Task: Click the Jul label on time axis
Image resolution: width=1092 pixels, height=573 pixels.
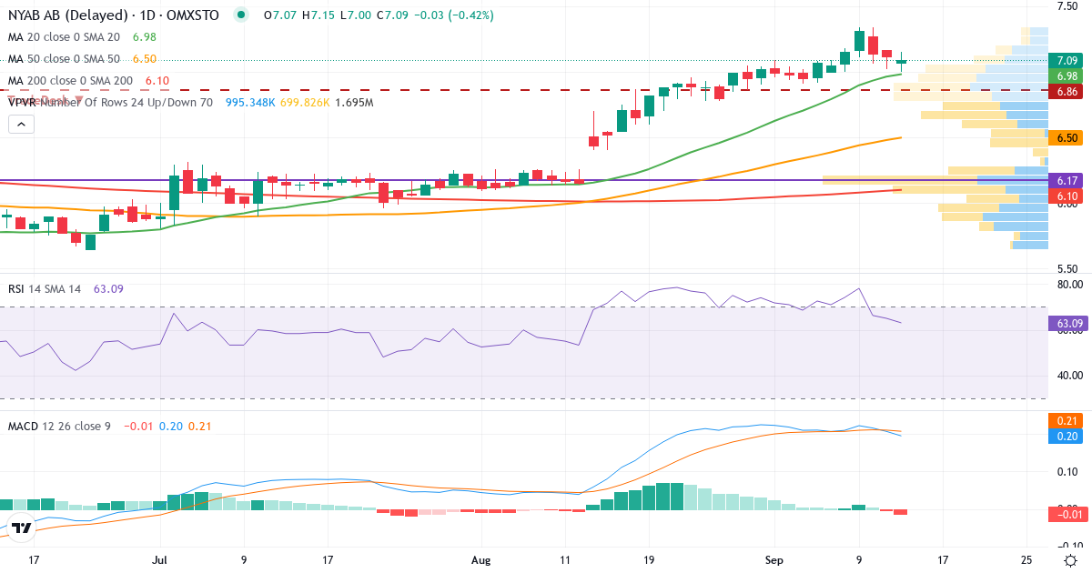Action: click(161, 559)
